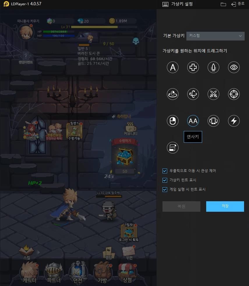Select the D-pad movement key icon
Image resolution: width=249 pixels, height=286 pixels.
[193, 68]
